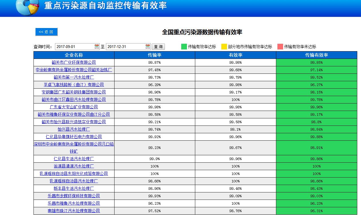Open 韶关市第一污水处理厂 link
The image size is (361, 215).
[74, 77]
